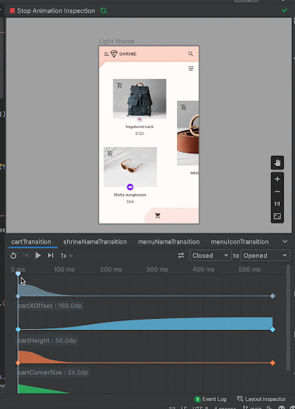
Task: Toggle the loop animation button
Action: [x=14, y=256]
